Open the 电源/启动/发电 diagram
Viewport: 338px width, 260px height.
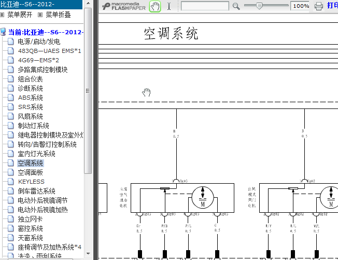(x=39, y=42)
